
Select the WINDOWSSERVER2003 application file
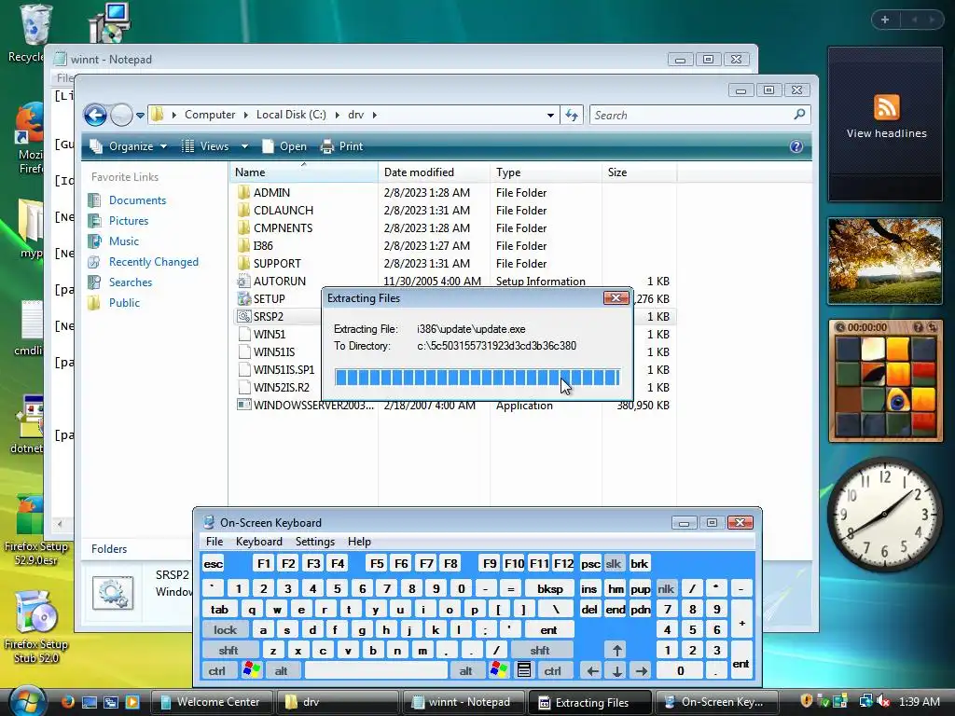point(313,405)
